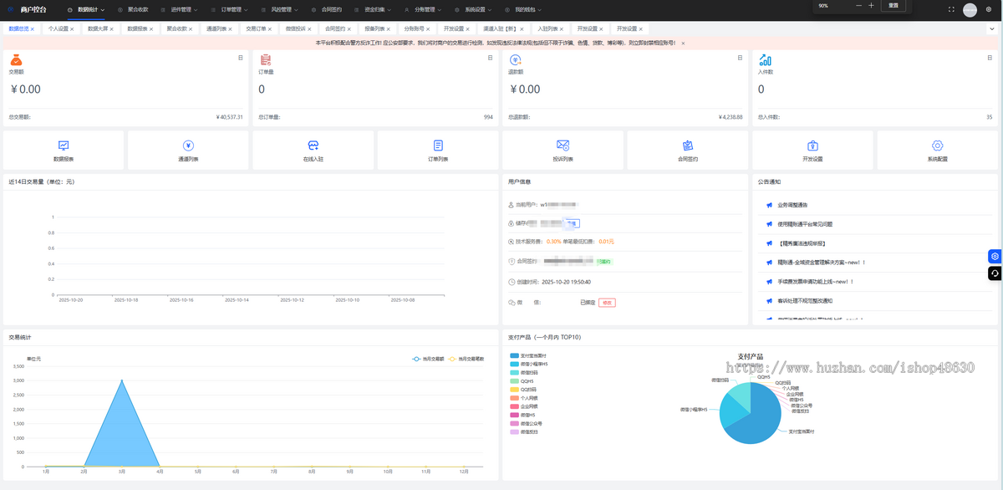Image resolution: width=1003 pixels, height=490 pixels.
Task: Switch to the 微信投诉 tab
Action: (x=298, y=28)
